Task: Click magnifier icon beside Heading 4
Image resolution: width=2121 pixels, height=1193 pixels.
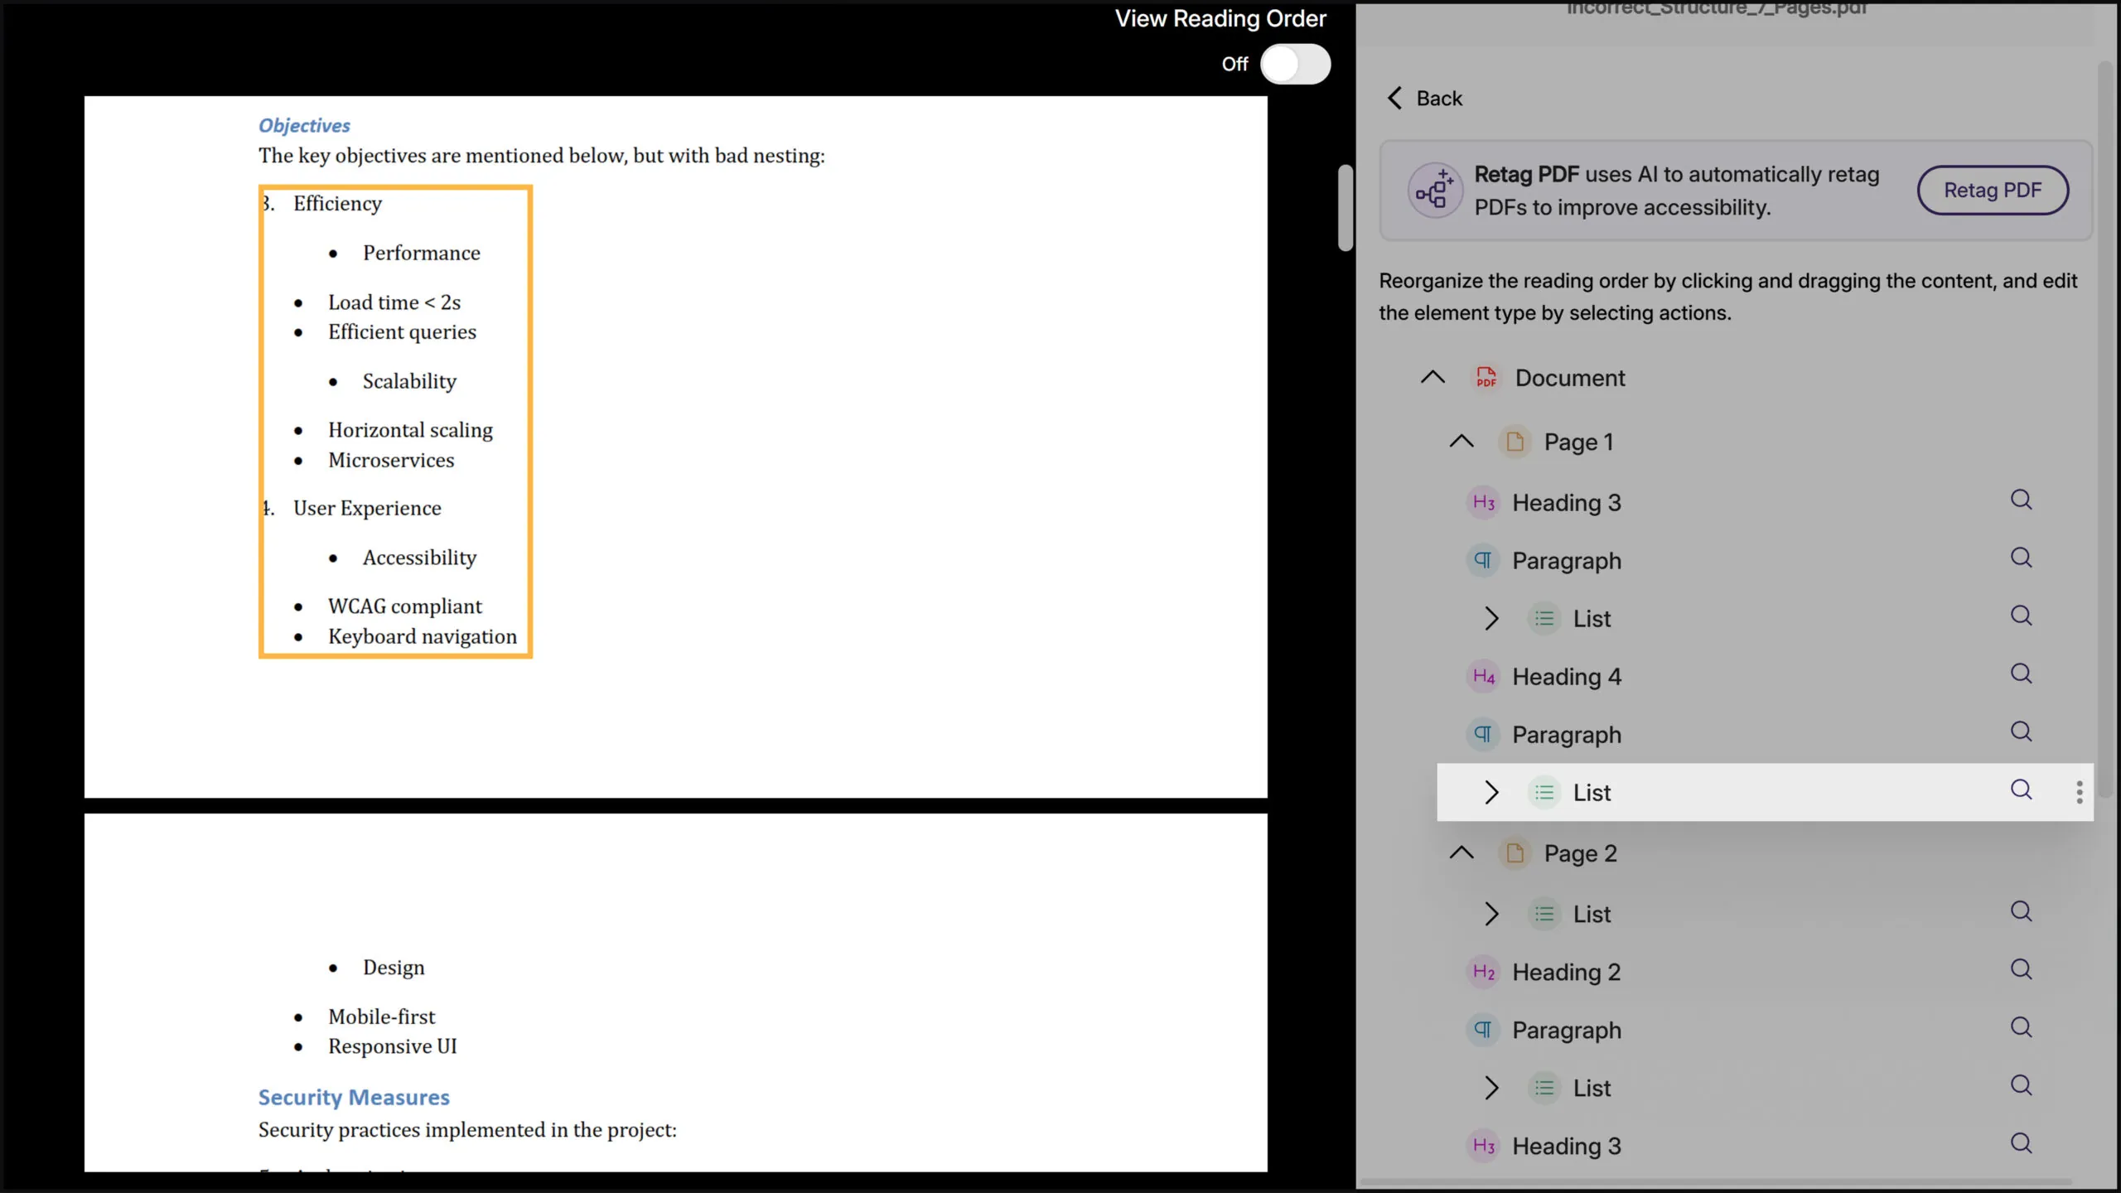Action: coord(2021,674)
